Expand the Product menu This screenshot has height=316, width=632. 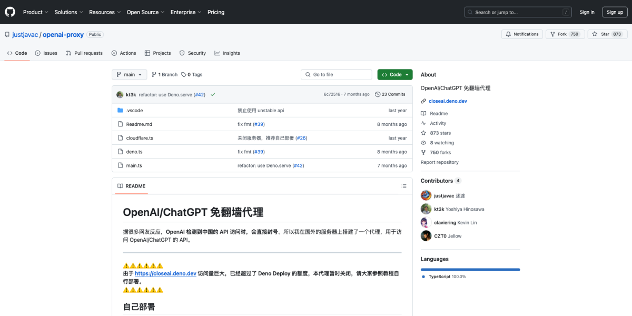[x=35, y=12]
